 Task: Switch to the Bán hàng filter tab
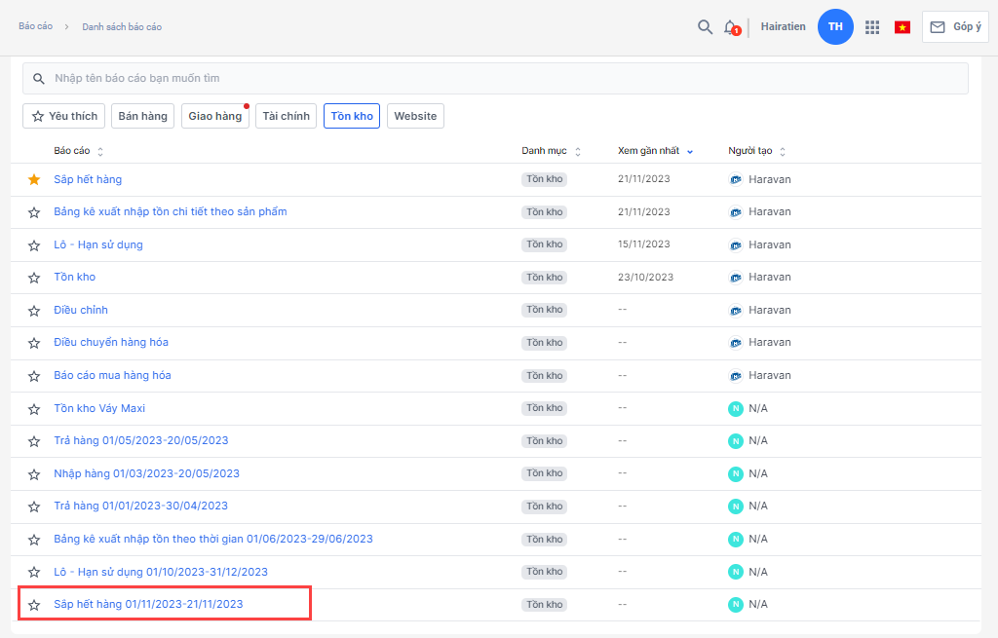pyautogui.click(x=142, y=116)
